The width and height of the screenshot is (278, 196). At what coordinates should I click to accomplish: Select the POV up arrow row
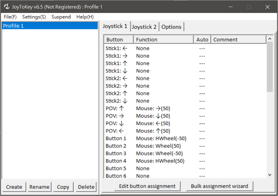(x=153, y=108)
